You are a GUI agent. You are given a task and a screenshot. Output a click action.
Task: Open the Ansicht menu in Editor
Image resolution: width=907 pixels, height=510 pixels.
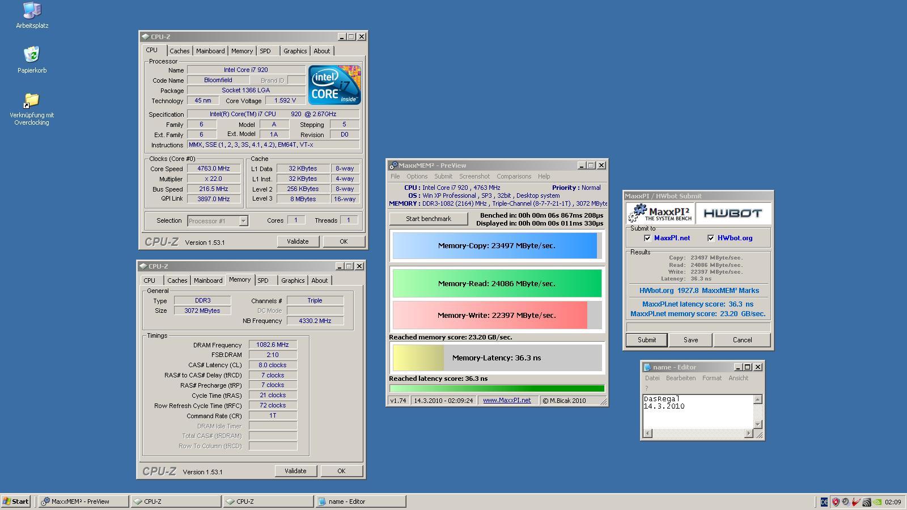[x=739, y=378]
